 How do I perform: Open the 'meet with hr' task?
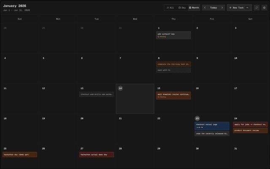click(x=173, y=70)
